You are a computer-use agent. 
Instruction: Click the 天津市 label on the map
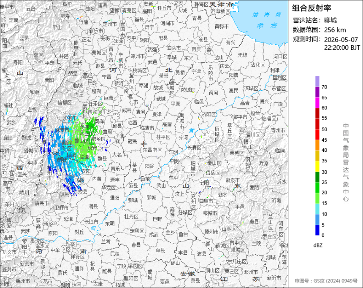(x=221, y=4)
